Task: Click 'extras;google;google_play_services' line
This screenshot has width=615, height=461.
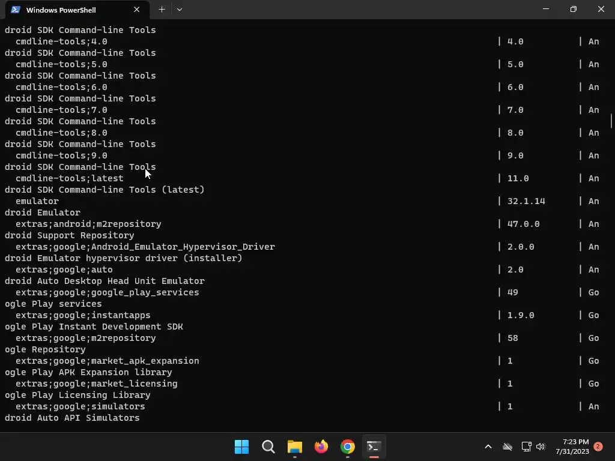Action: (107, 292)
